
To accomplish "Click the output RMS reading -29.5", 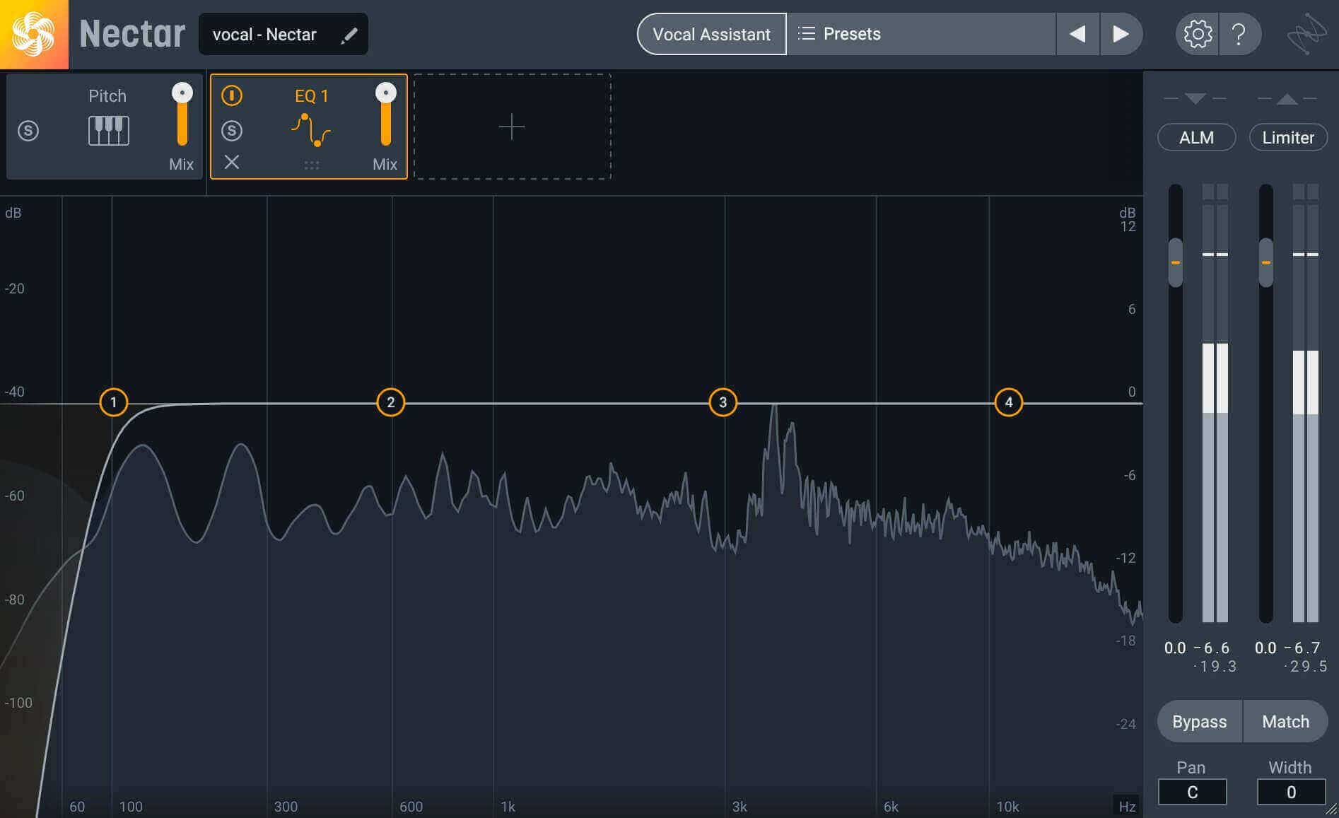I will [1306, 667].
